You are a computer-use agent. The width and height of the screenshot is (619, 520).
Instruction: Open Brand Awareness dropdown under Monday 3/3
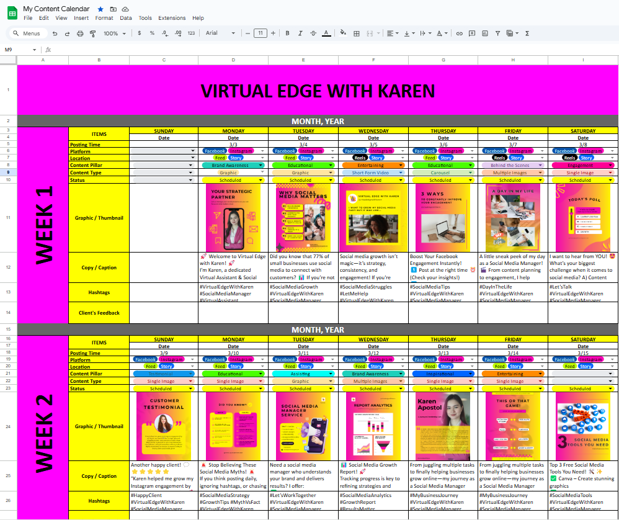pyautogui.click(x=233, y=166)
